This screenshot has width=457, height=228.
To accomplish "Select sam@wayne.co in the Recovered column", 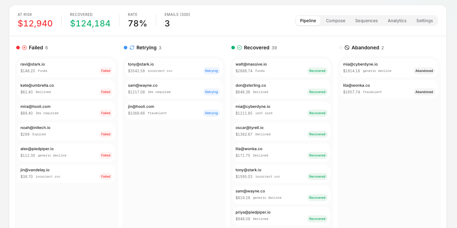I will [x=281, y=195].
